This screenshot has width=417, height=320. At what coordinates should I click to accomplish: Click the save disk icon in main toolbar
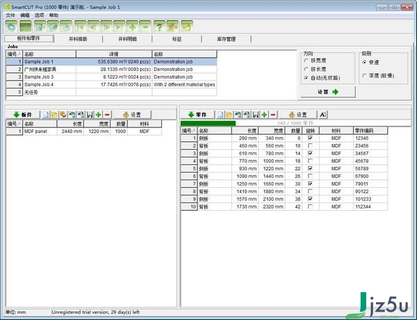pos(40,26)
